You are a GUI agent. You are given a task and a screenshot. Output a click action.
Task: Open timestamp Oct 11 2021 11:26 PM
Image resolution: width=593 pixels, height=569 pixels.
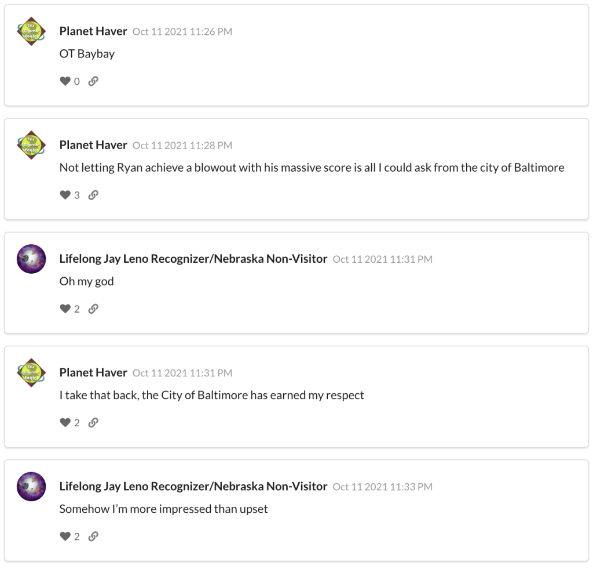(x=182, y=31)
